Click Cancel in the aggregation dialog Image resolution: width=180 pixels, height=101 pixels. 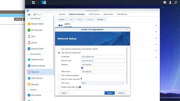(121, 93)
